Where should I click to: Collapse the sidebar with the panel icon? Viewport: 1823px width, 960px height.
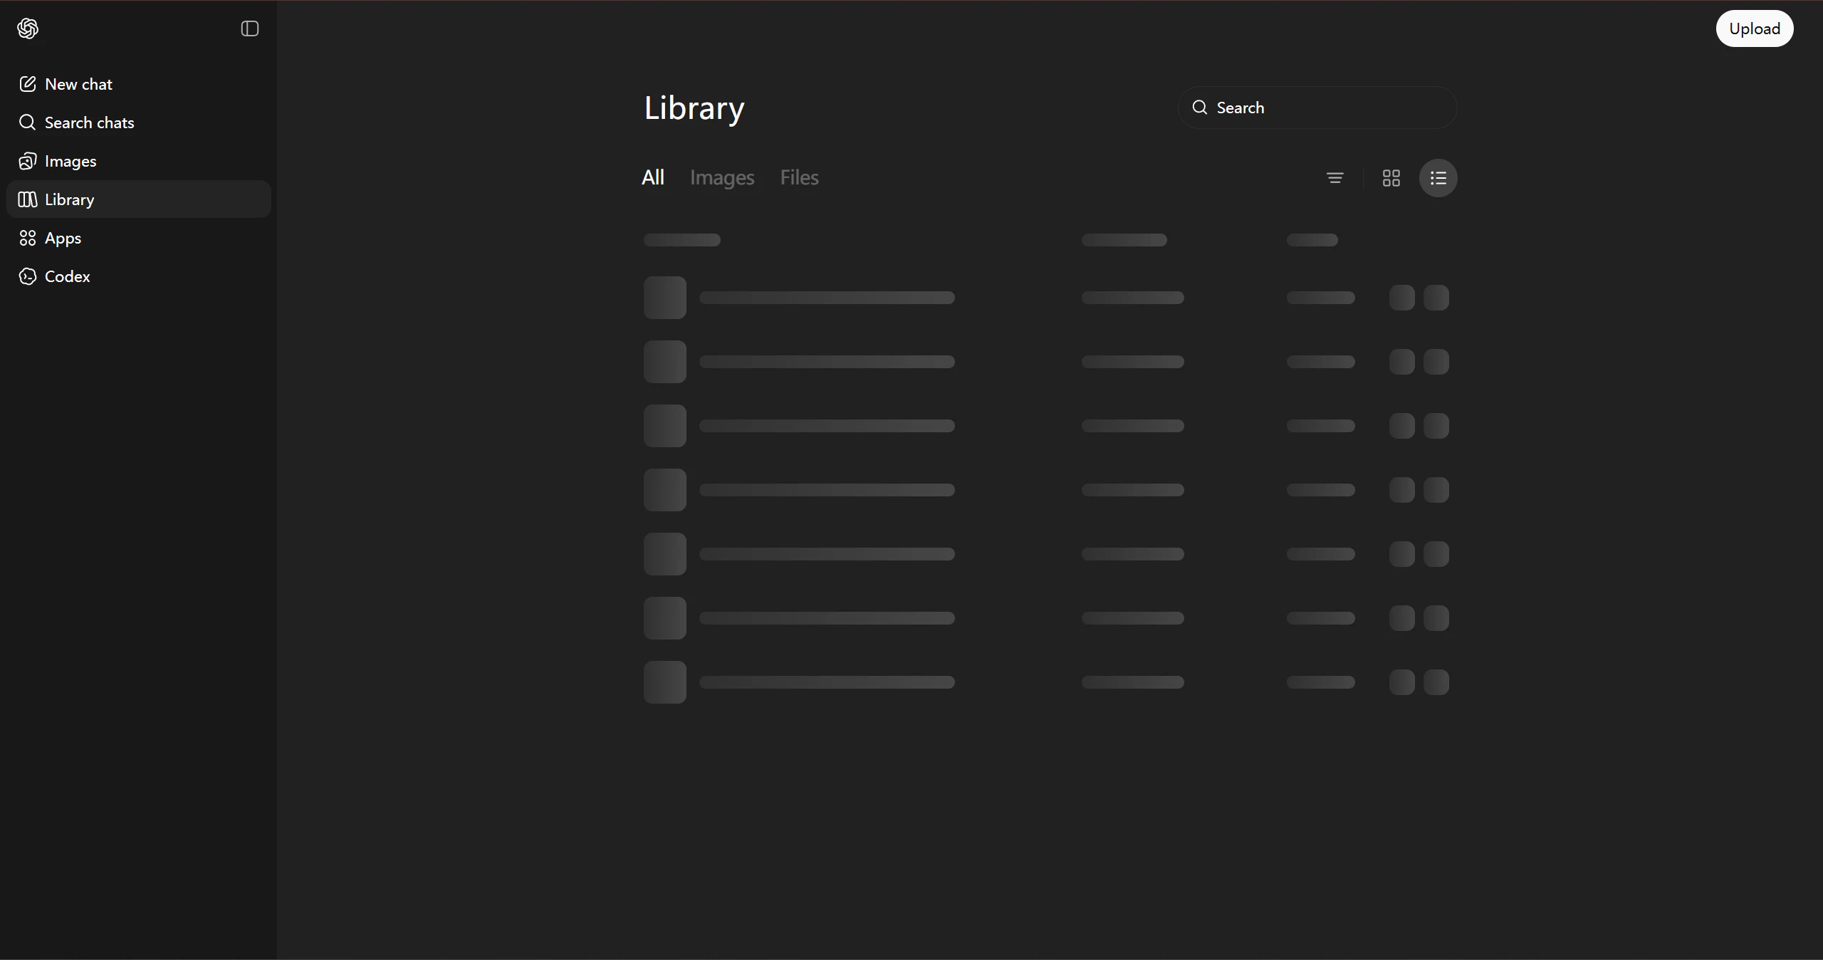point(250,28)
